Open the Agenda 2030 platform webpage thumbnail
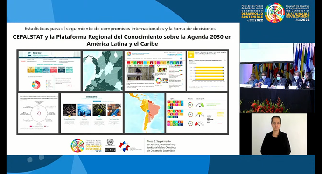This screenshot has height=174, width=322. coord(155,71)
